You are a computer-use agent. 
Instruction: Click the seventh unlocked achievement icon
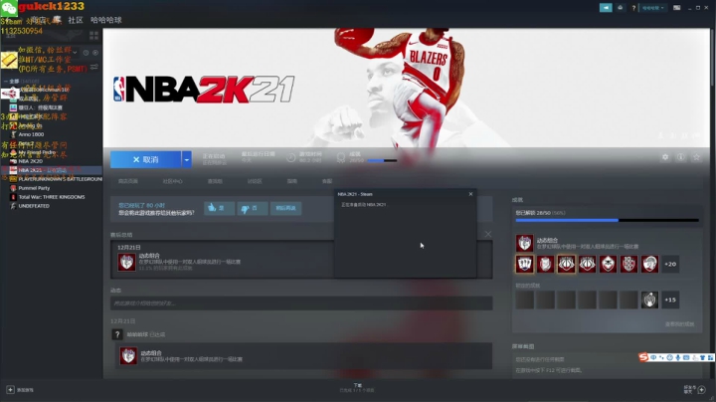pos(649,264)
